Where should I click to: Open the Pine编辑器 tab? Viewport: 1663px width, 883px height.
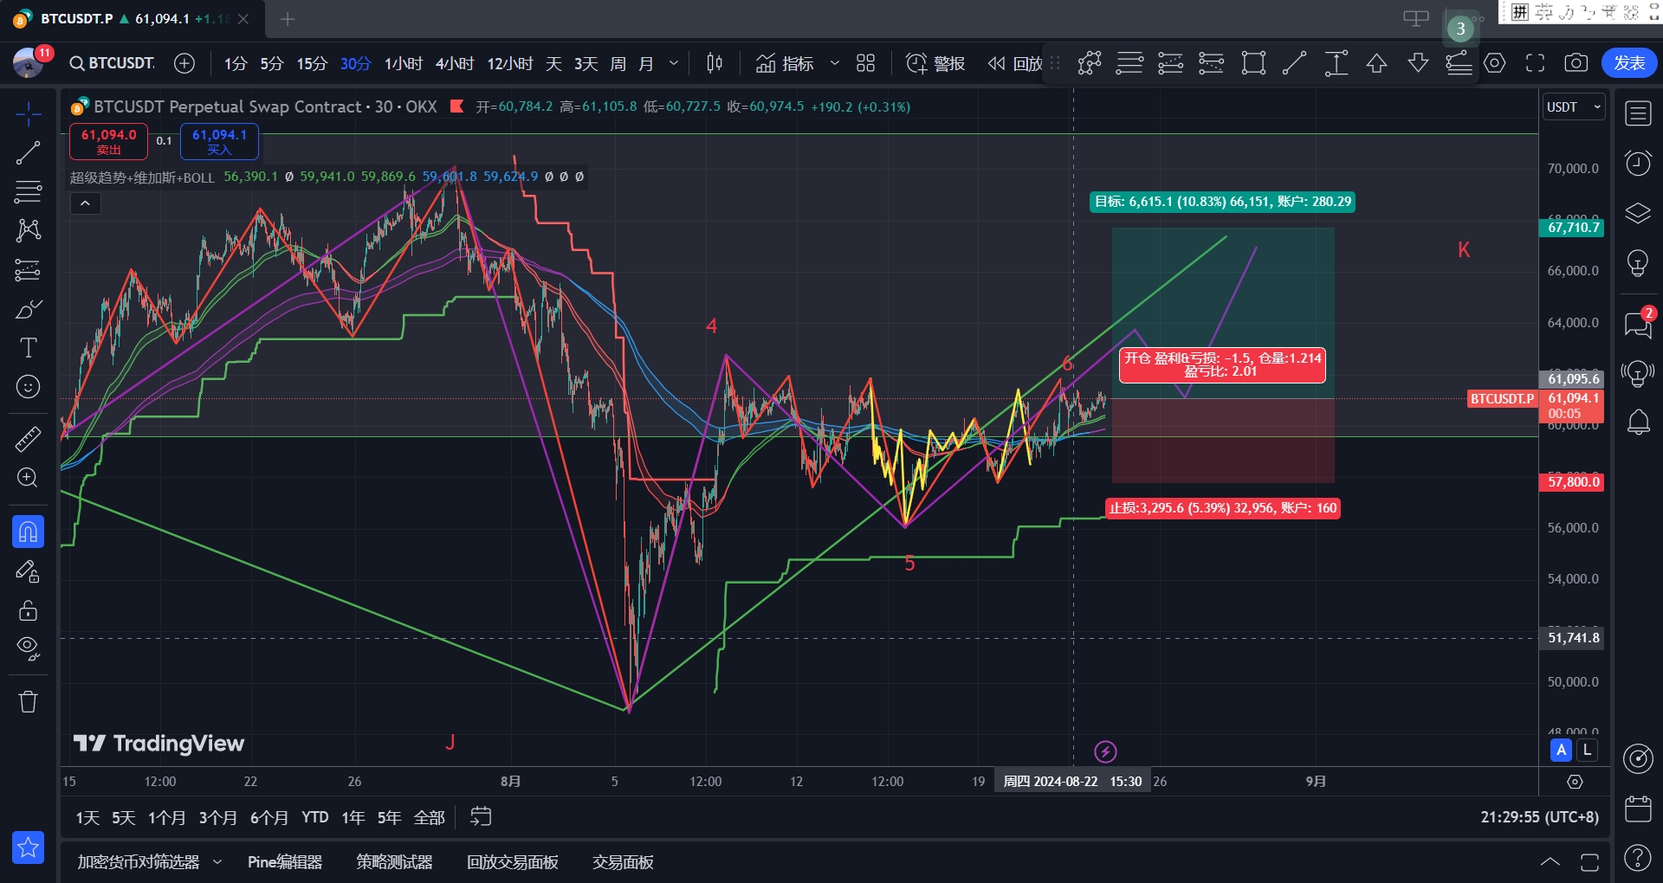[x=285, y=862]
